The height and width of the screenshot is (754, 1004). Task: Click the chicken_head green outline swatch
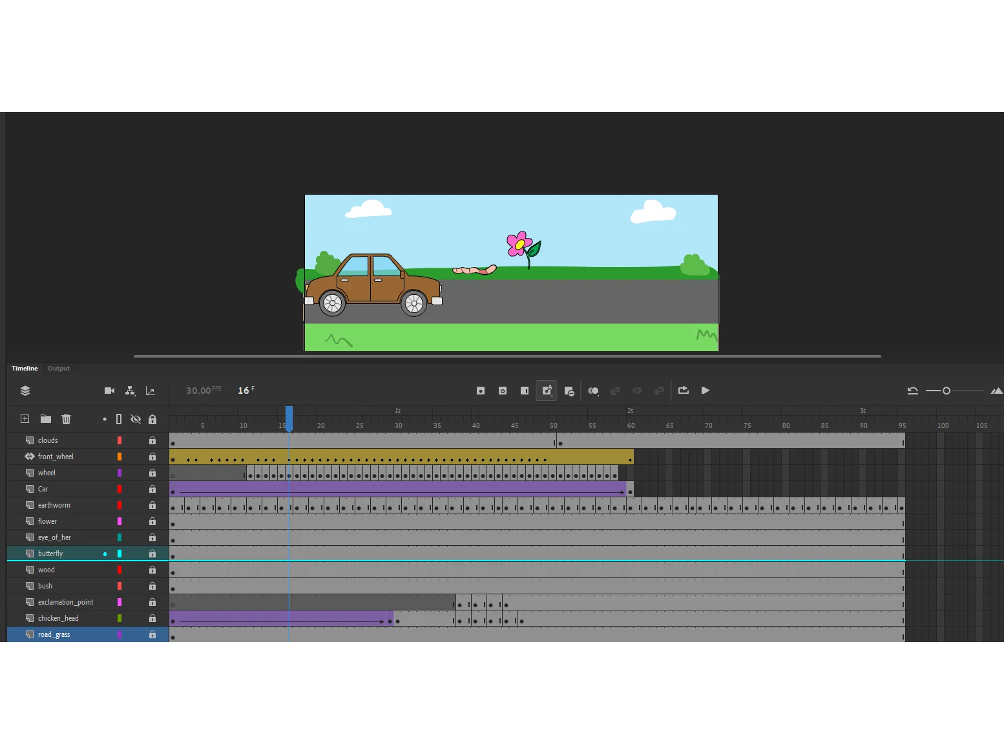(x=120, y=618)
